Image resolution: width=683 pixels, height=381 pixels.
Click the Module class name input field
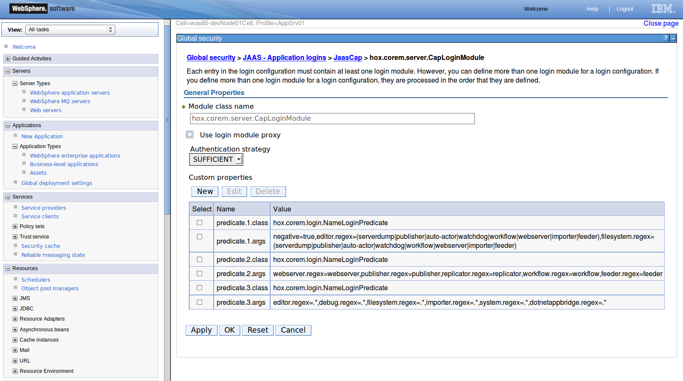[332, 119]
